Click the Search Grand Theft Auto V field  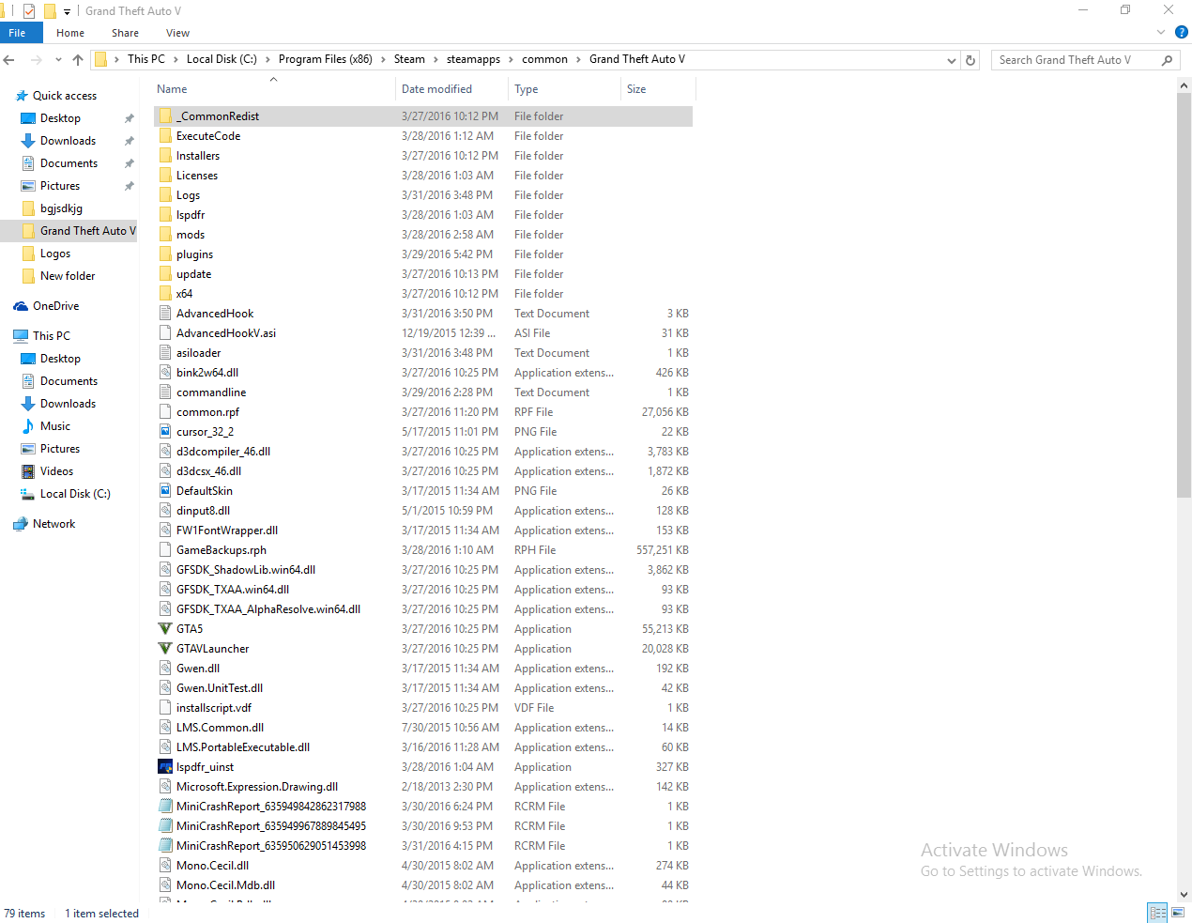[1077, 60]
